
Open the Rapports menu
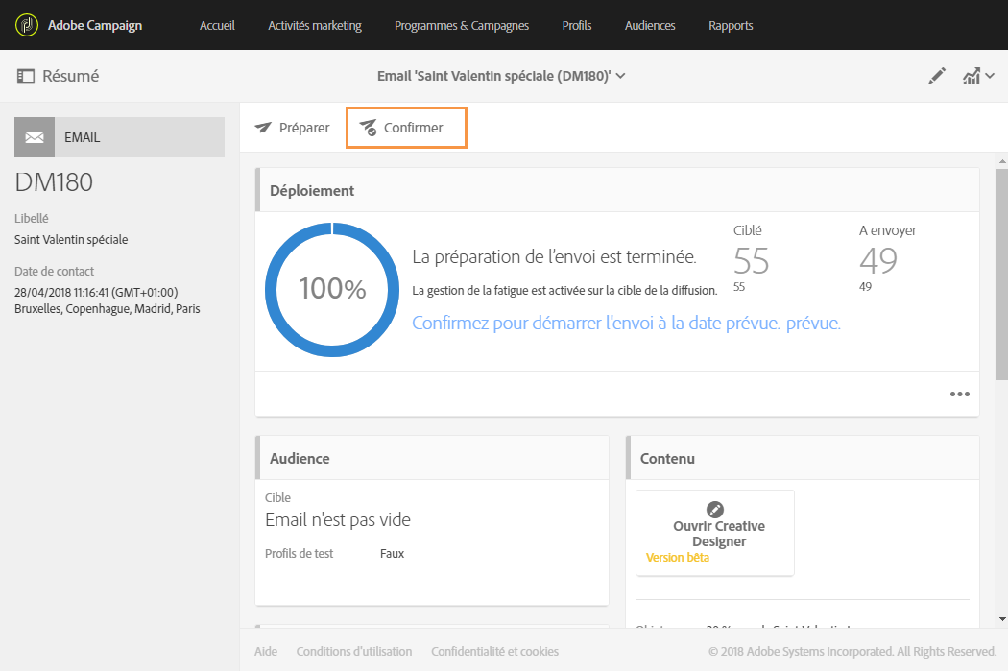731,25
